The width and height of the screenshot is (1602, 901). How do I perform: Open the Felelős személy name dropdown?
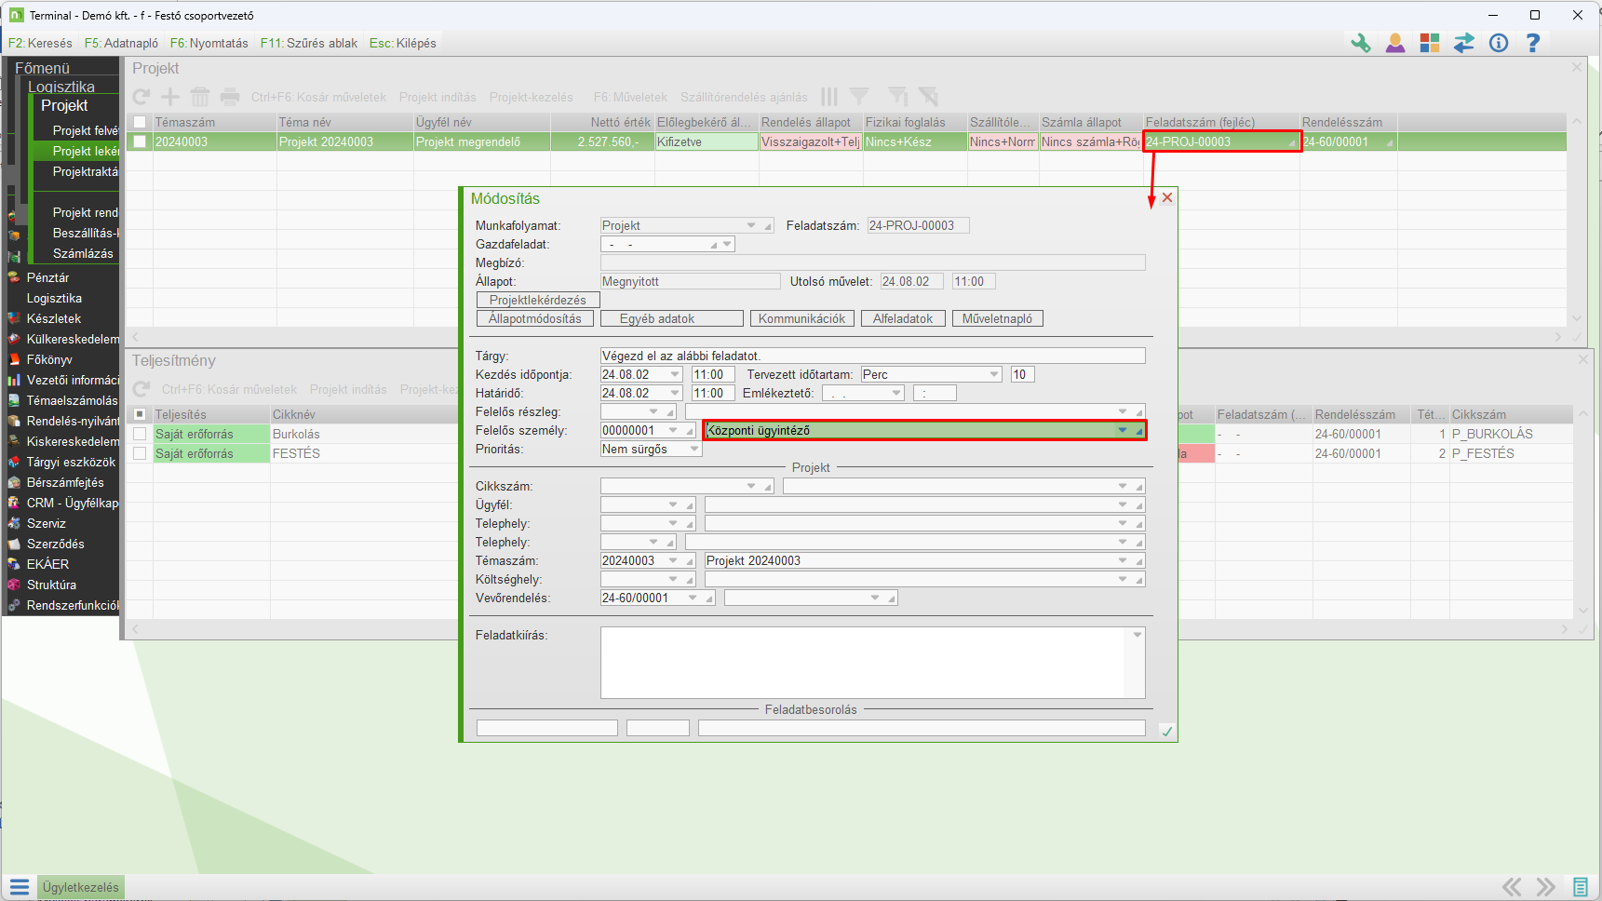coord(1123,430)
